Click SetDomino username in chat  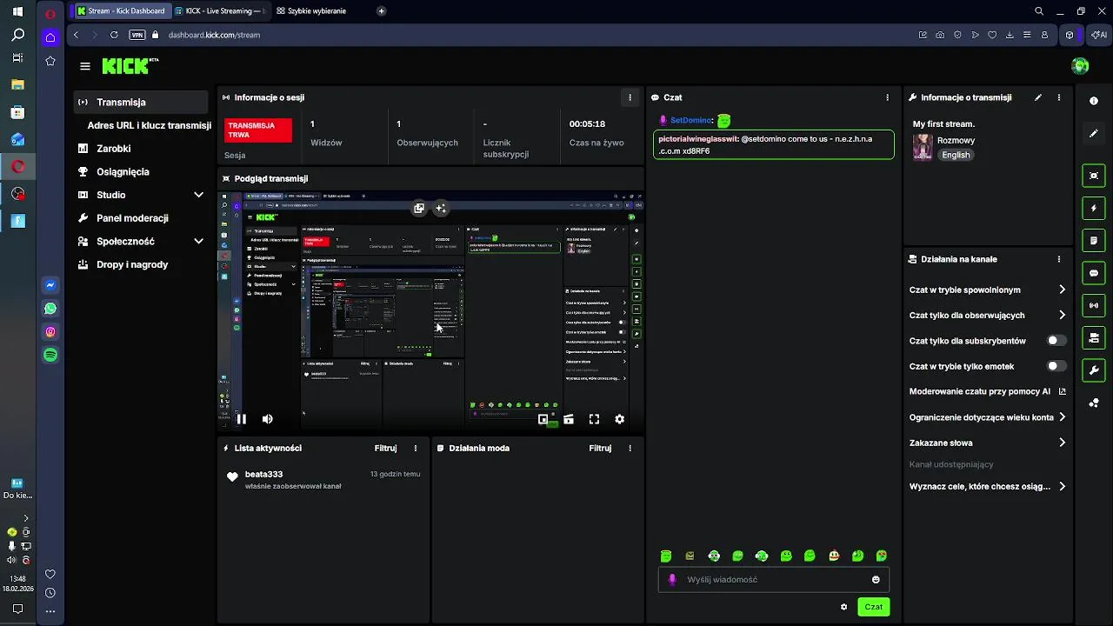[691, 120]
